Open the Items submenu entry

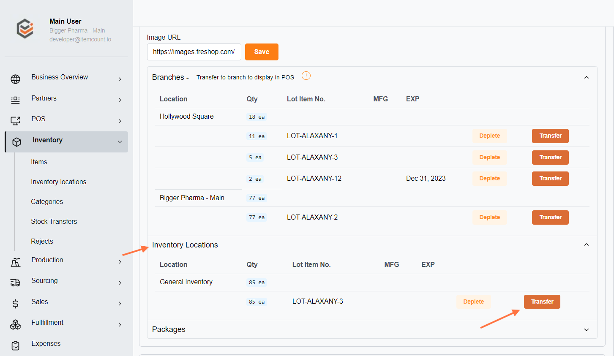pyautogui.click(x=39, y=162)
